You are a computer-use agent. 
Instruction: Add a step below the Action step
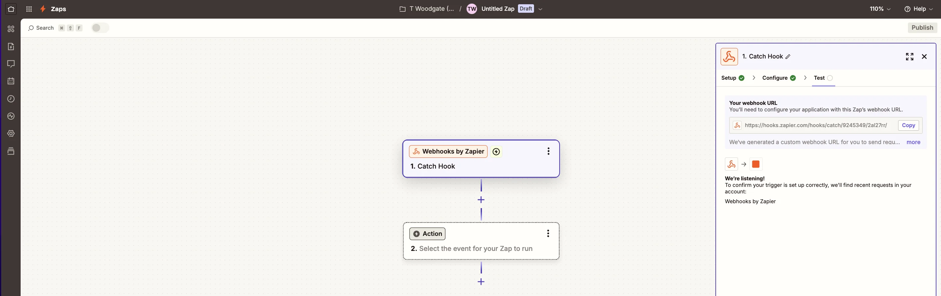[x=481, y=282]
